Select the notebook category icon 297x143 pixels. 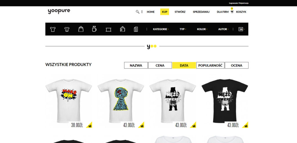136,29
